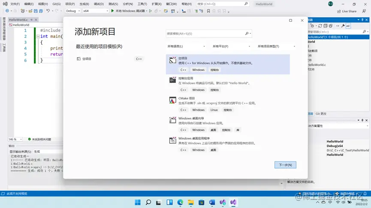Click Collapse All icon in Solution Explorer
Screen dimensions: 371x208
[326, 26]
